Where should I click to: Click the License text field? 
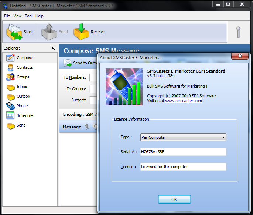(x=183, y=167)
